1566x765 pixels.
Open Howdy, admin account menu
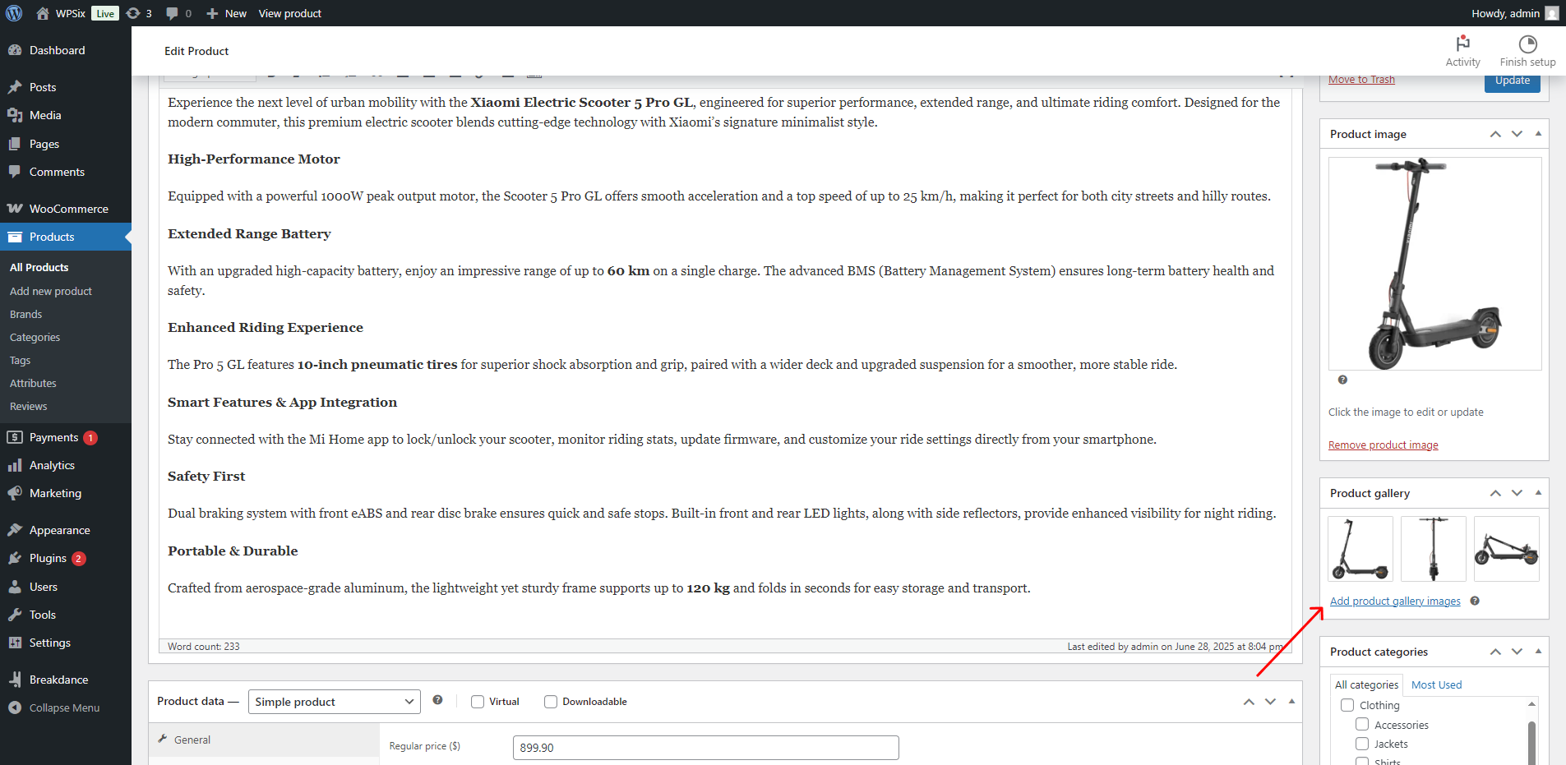pyautogui.click(x=1515, y=13)
